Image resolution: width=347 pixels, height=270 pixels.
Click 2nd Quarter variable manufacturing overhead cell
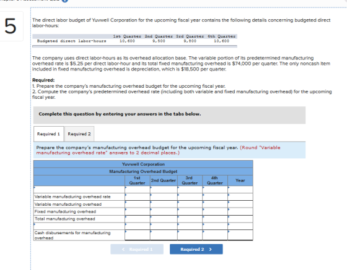click(164, 204)
